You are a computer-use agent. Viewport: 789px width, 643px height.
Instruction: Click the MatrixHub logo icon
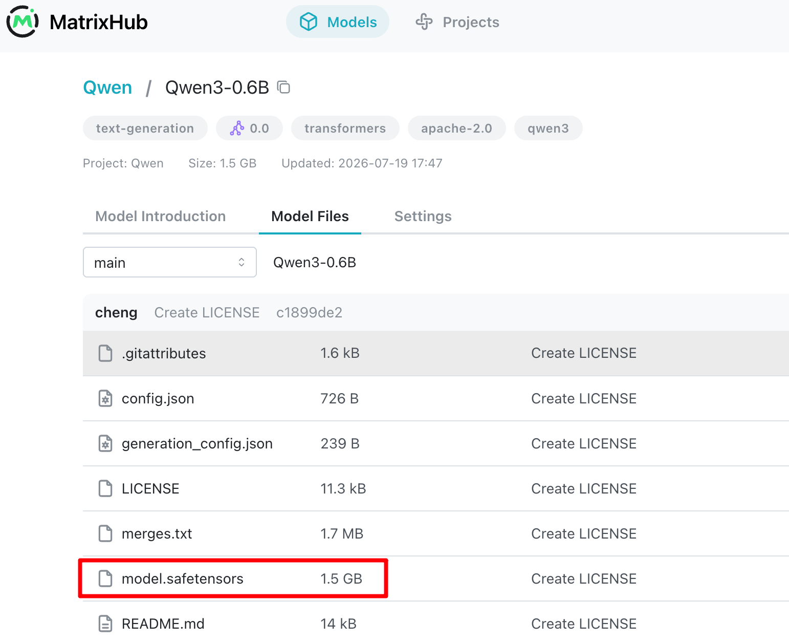23,22
